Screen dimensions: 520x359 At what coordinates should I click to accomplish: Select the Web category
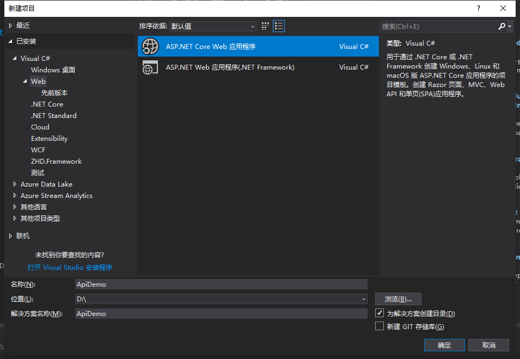(38, 81)
